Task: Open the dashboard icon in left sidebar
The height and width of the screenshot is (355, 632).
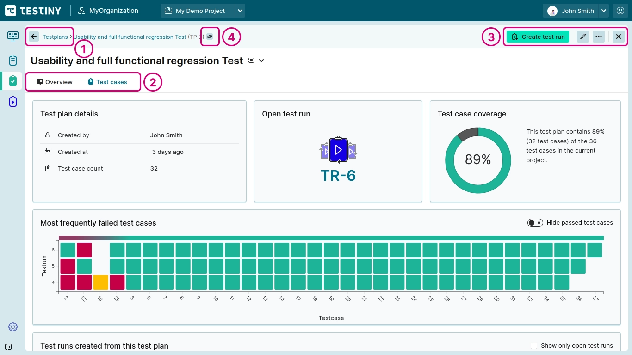Action: [x=12, y=36]
